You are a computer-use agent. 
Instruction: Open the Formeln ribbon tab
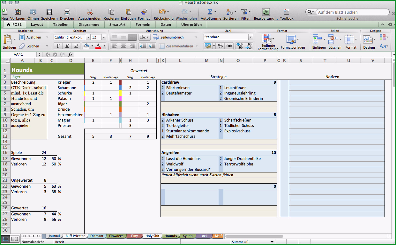pyautogui.click(x=143, y=24)
